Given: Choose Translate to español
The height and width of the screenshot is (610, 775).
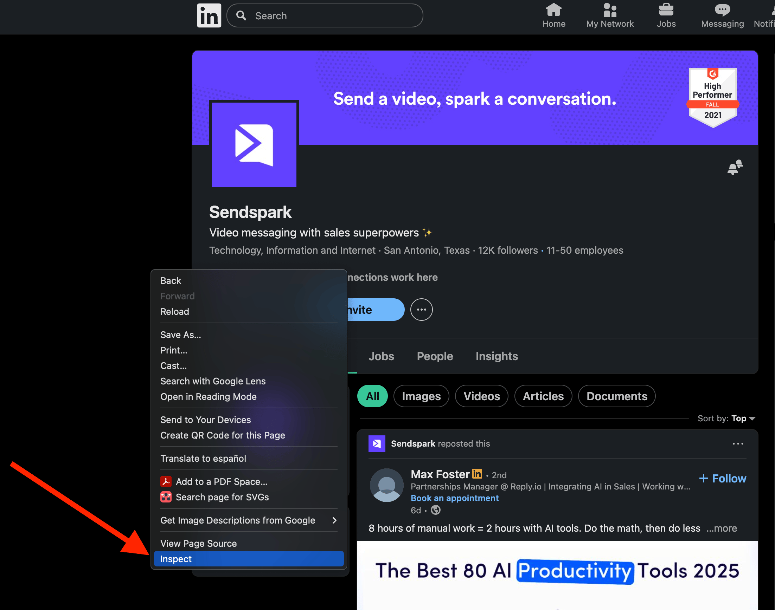Looking at the screenshot, I should click(249, 459).
